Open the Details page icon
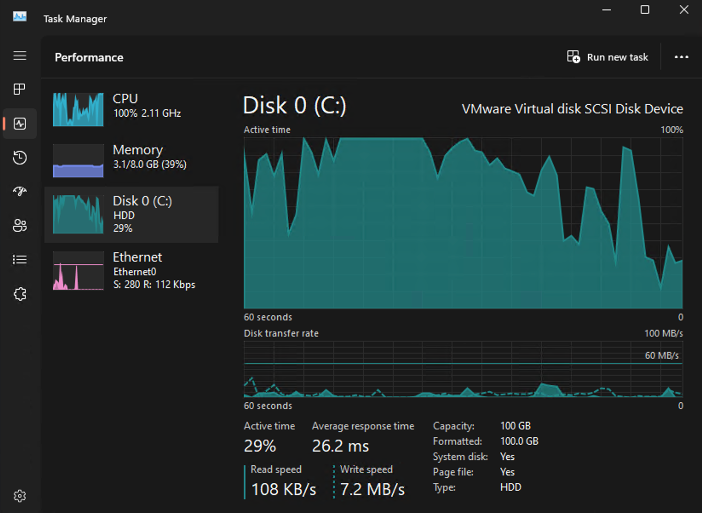The width and height of the screenshot is (702, 513). [20, 259]
